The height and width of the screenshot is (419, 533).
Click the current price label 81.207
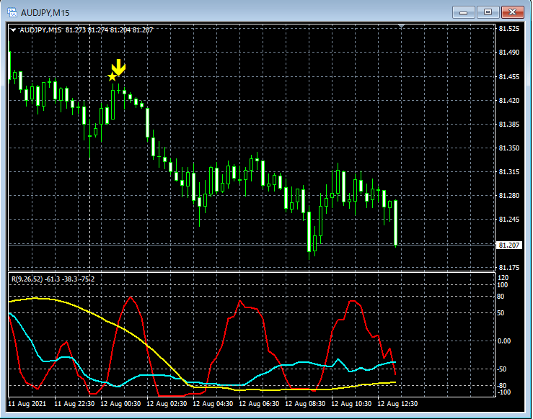point(509,245)
